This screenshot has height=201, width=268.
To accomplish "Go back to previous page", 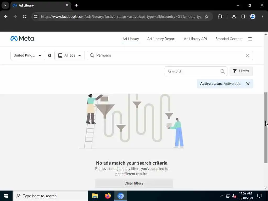I will click(6, 16).
